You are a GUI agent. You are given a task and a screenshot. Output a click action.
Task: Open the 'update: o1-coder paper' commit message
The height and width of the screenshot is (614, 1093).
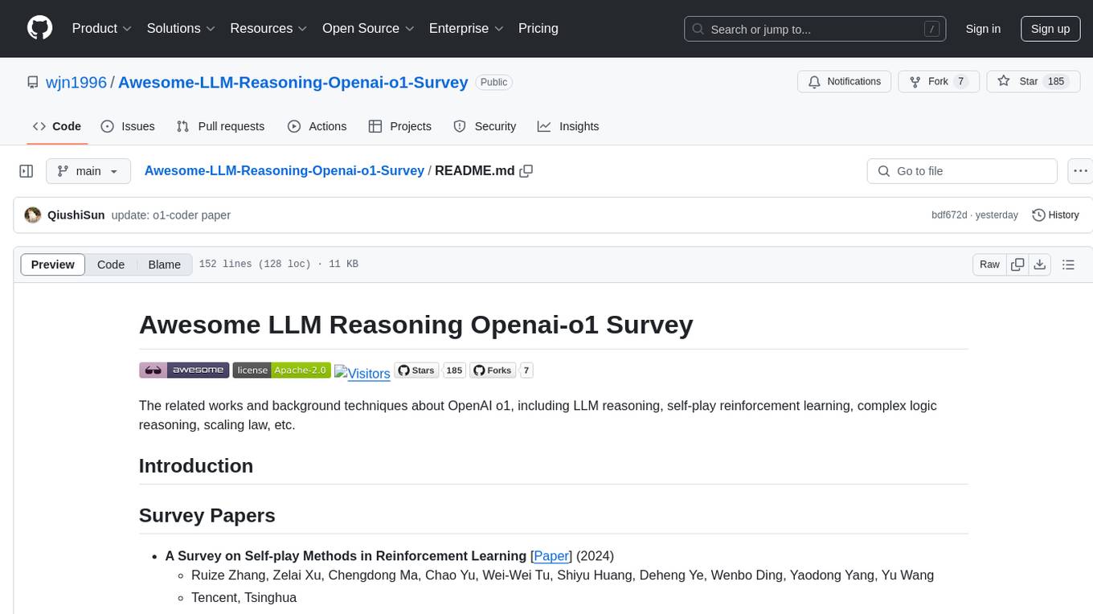coord(170,215)
